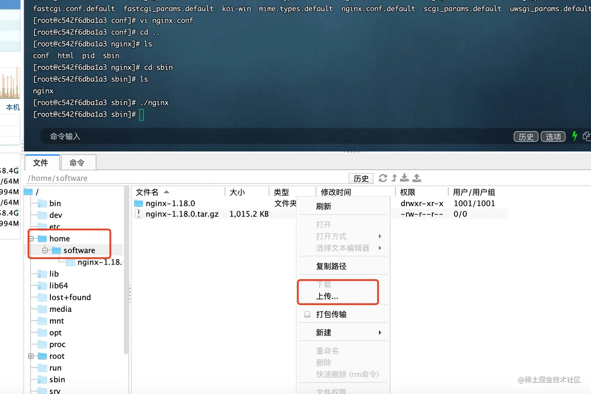This screenshot has height=394, width=591.
Task: Sort by the 修改时间 column header
Action: click(336, 192)
